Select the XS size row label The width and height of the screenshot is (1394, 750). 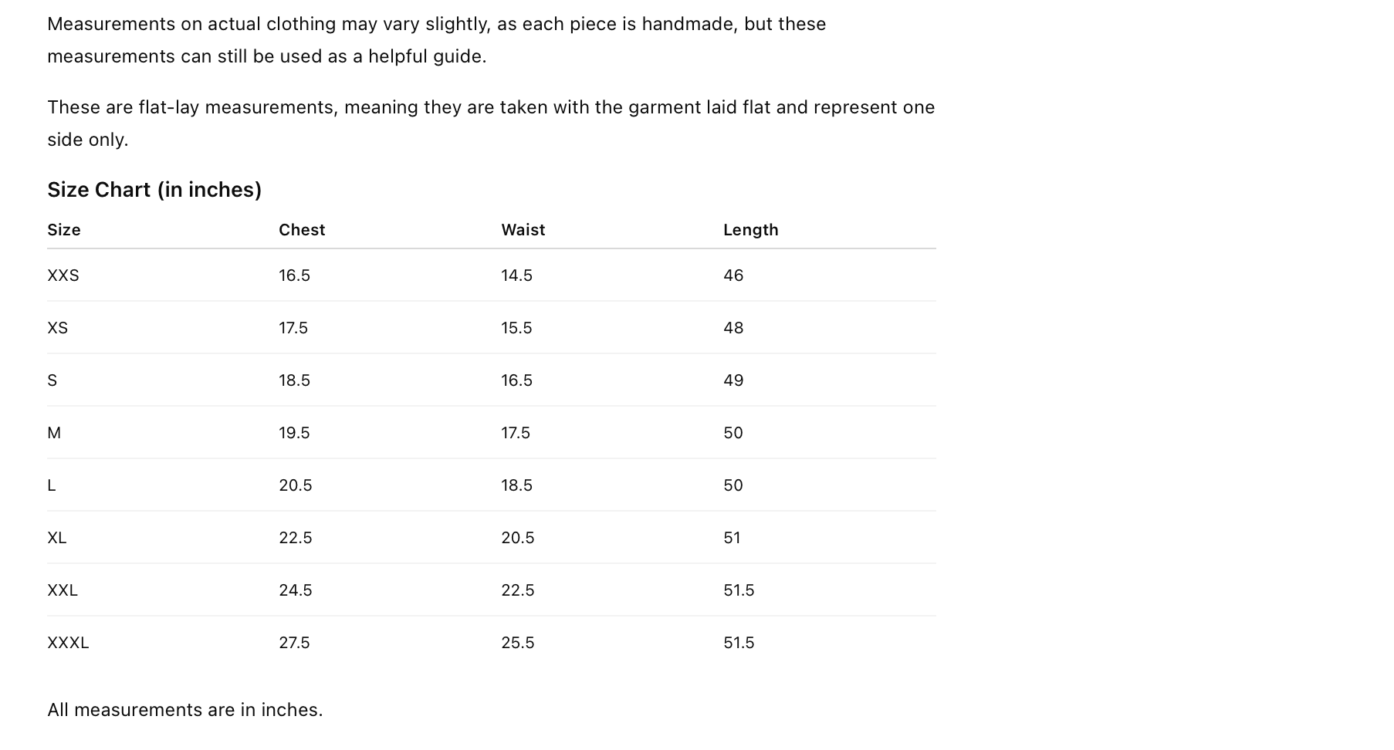[58, 328]
